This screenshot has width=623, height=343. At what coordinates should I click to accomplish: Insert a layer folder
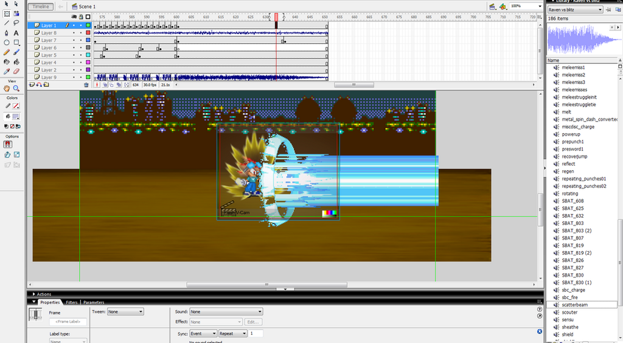tap(46, 85)
